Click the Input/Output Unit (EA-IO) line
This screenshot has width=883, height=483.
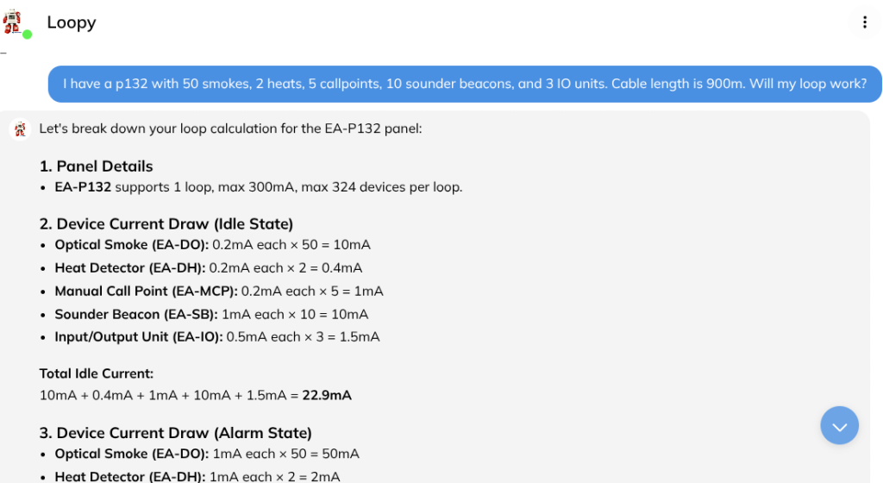point(216,337)
